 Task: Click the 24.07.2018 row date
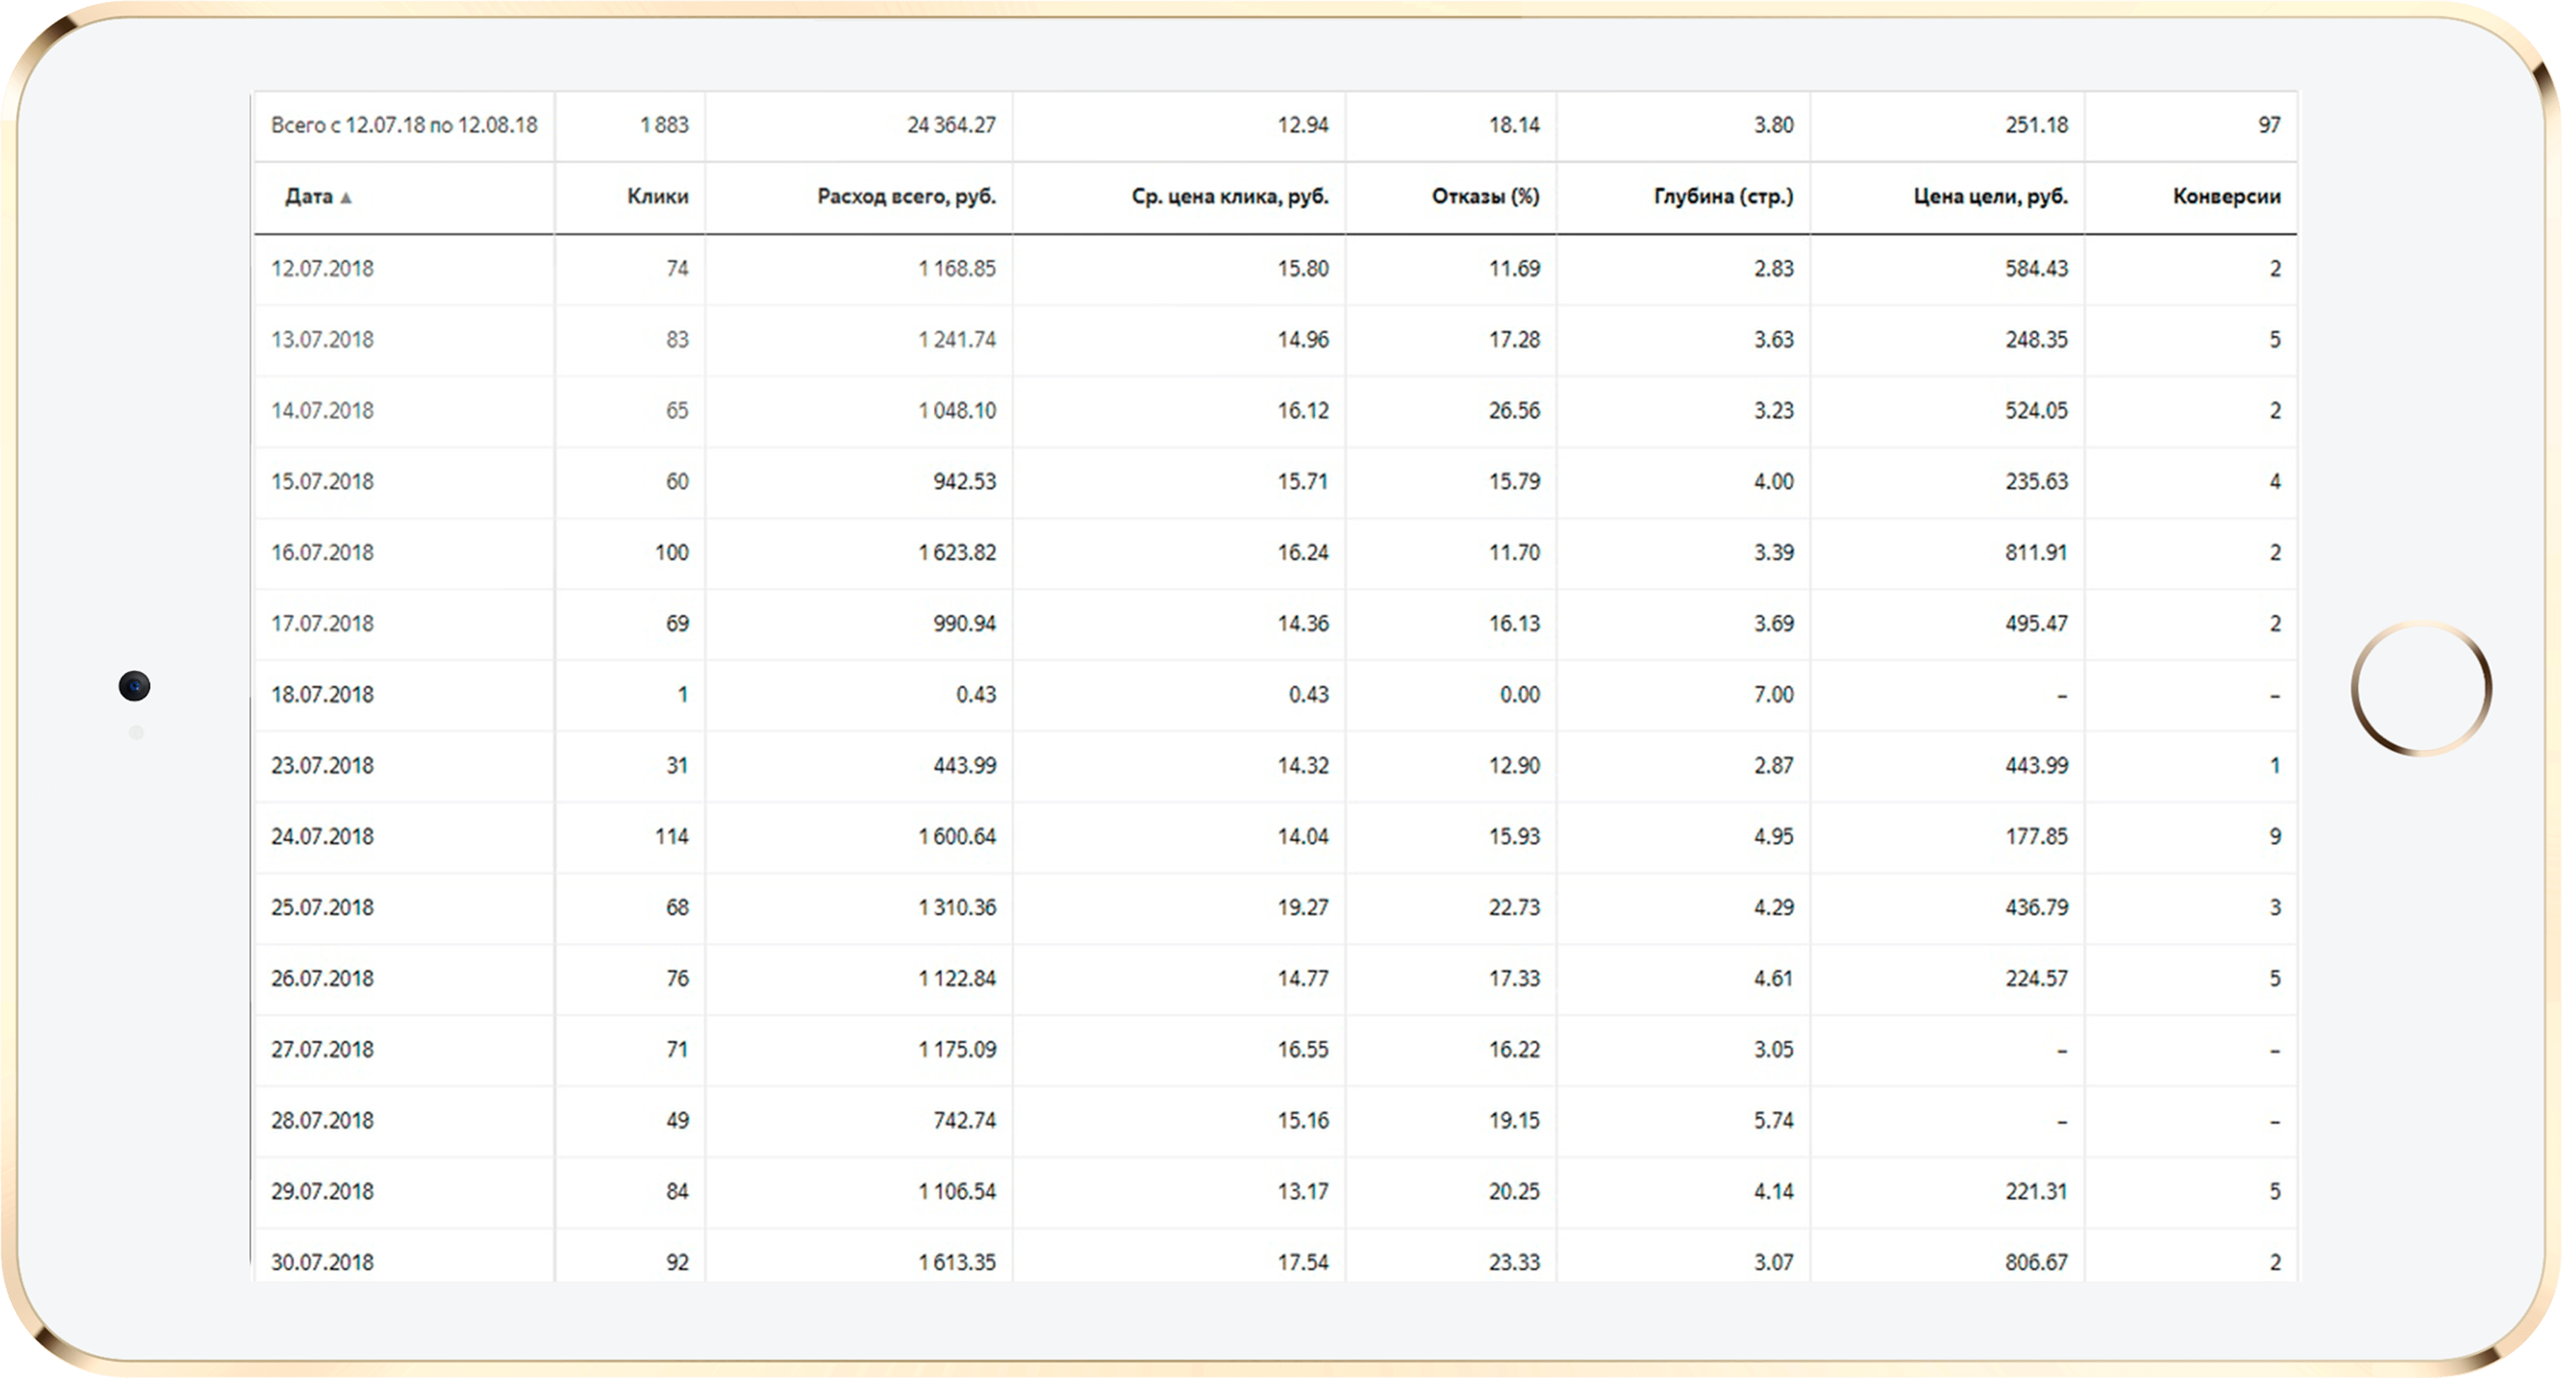(322, 837)
